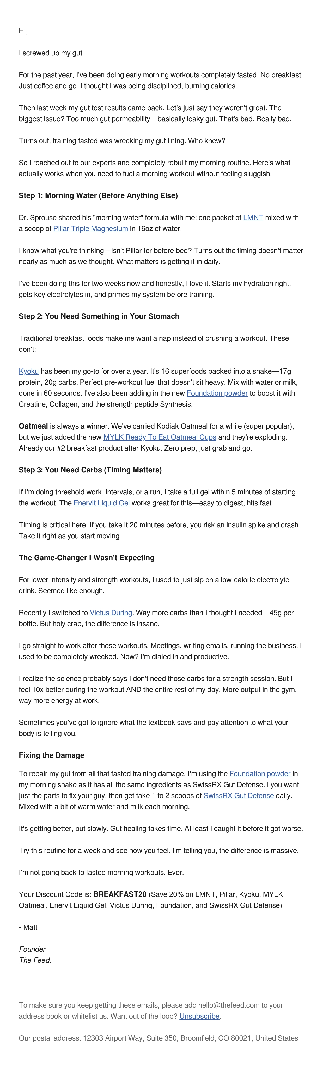Select the BREAKFAST20 discount code text
Viewport: 317px width, 1074px height.
coord(120,894)
